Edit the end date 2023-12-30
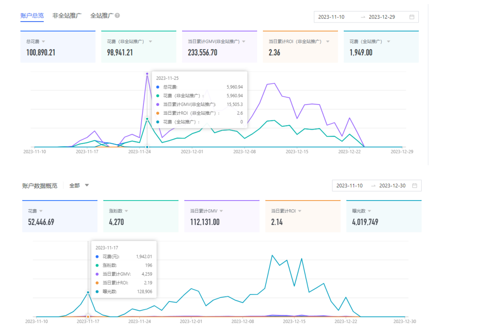 pos(393,185)
